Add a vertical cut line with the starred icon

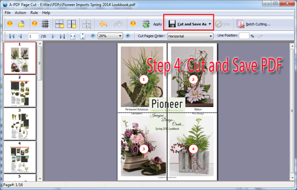[72, 24]
